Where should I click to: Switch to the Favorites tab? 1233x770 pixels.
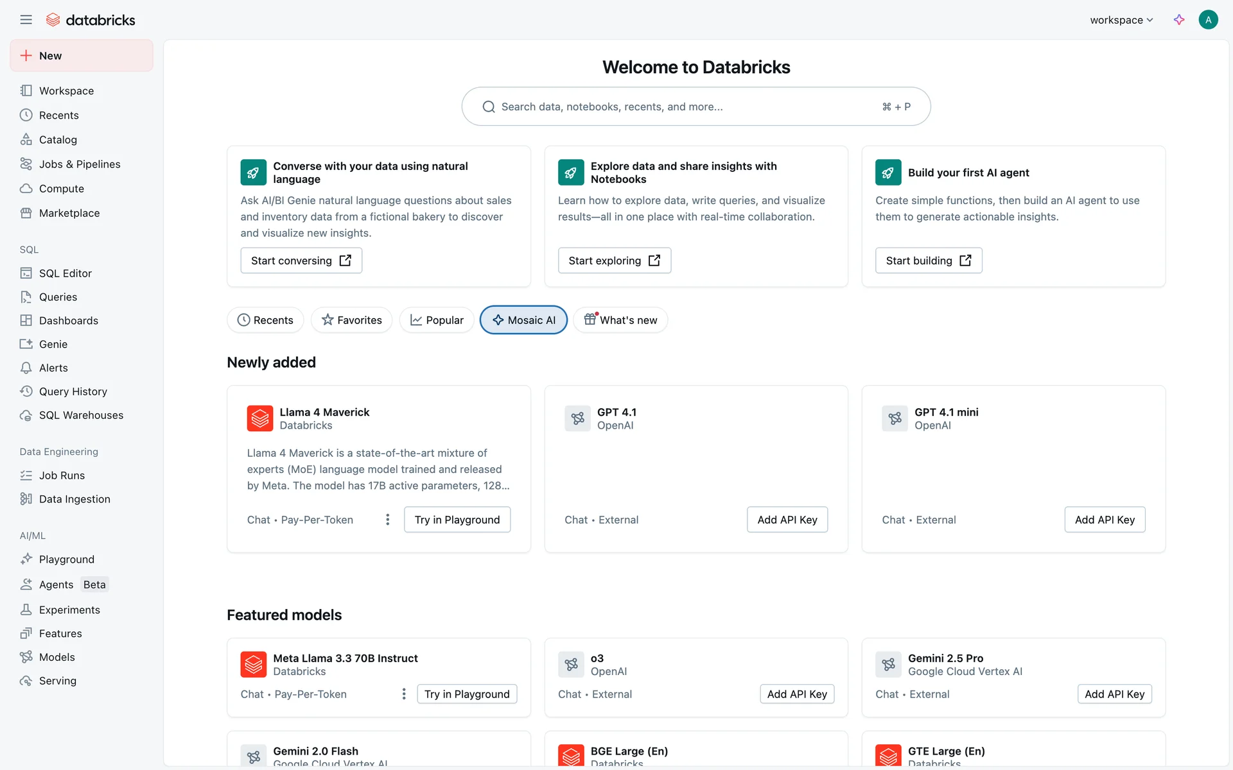pos(351,320)
